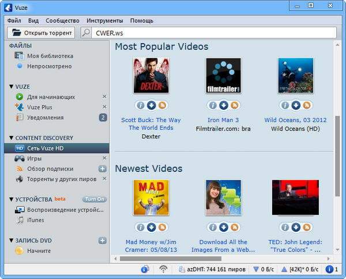This screenshot has width=346, height=279.
Task: Click the vertical scrollbar thumb
Action: point(337,156)
